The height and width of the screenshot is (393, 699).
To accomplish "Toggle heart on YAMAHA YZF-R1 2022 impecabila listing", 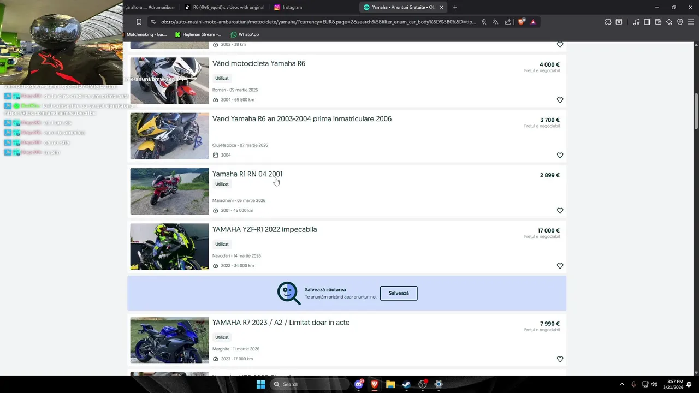I will pyautogui.click(x=560, y=266).
